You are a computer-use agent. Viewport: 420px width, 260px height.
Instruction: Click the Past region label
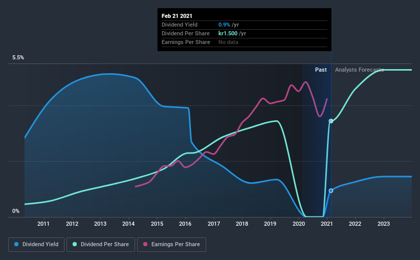(321, 70)
